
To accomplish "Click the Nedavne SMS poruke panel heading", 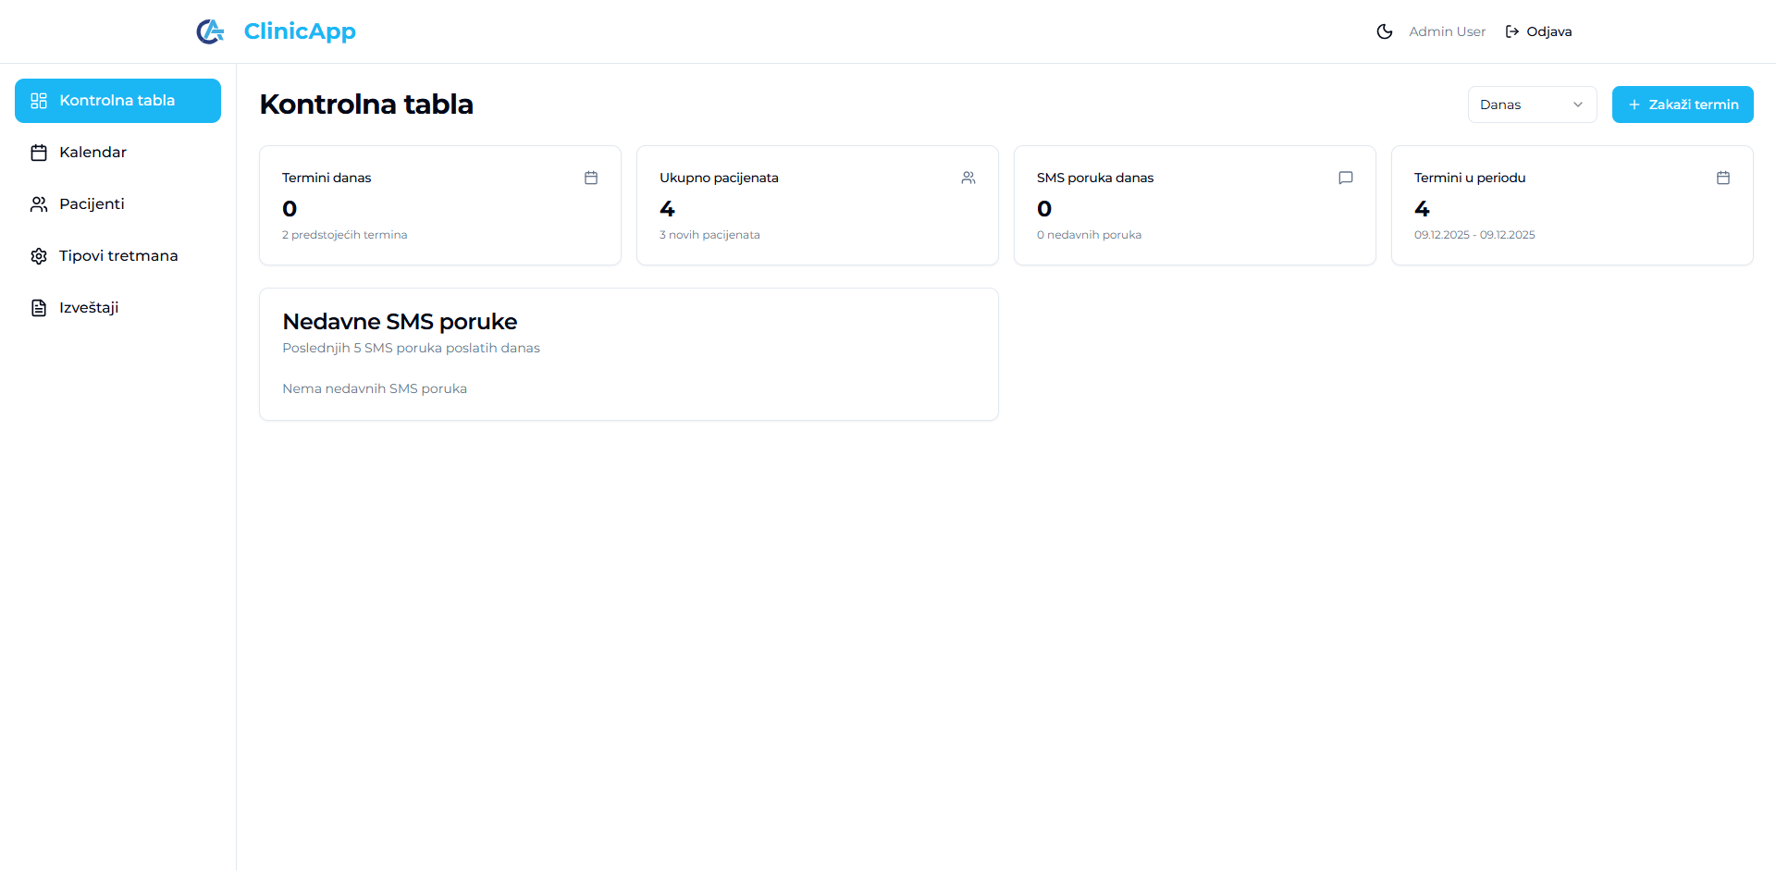I will point(400,322).
